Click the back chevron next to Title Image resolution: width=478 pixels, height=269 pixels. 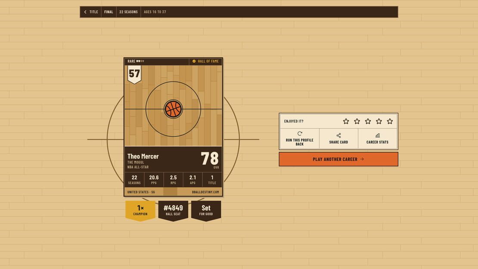[x=85, y=12]
